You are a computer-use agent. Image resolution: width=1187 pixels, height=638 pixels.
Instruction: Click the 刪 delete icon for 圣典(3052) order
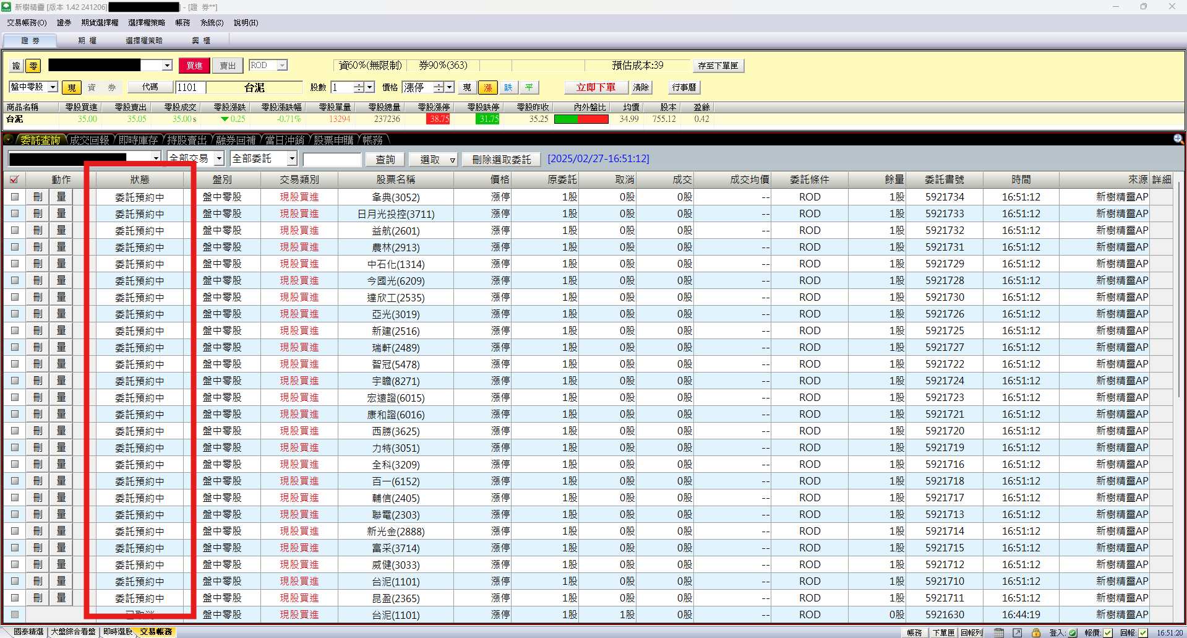[x=38, y=197]
